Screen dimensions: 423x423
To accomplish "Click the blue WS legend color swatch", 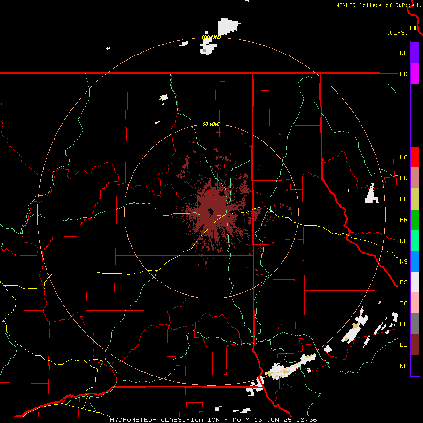I will [x=415, y=261].
